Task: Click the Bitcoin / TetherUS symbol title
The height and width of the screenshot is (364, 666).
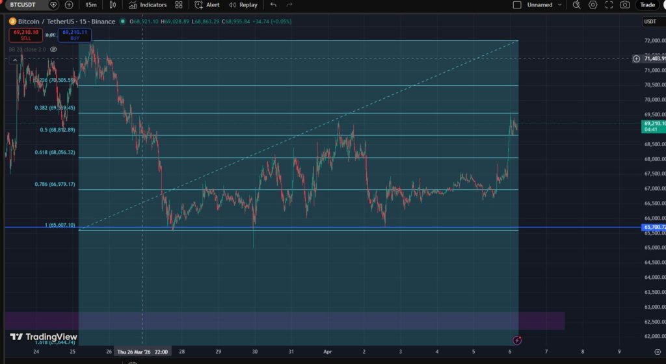Action: (x=67, y=21)
